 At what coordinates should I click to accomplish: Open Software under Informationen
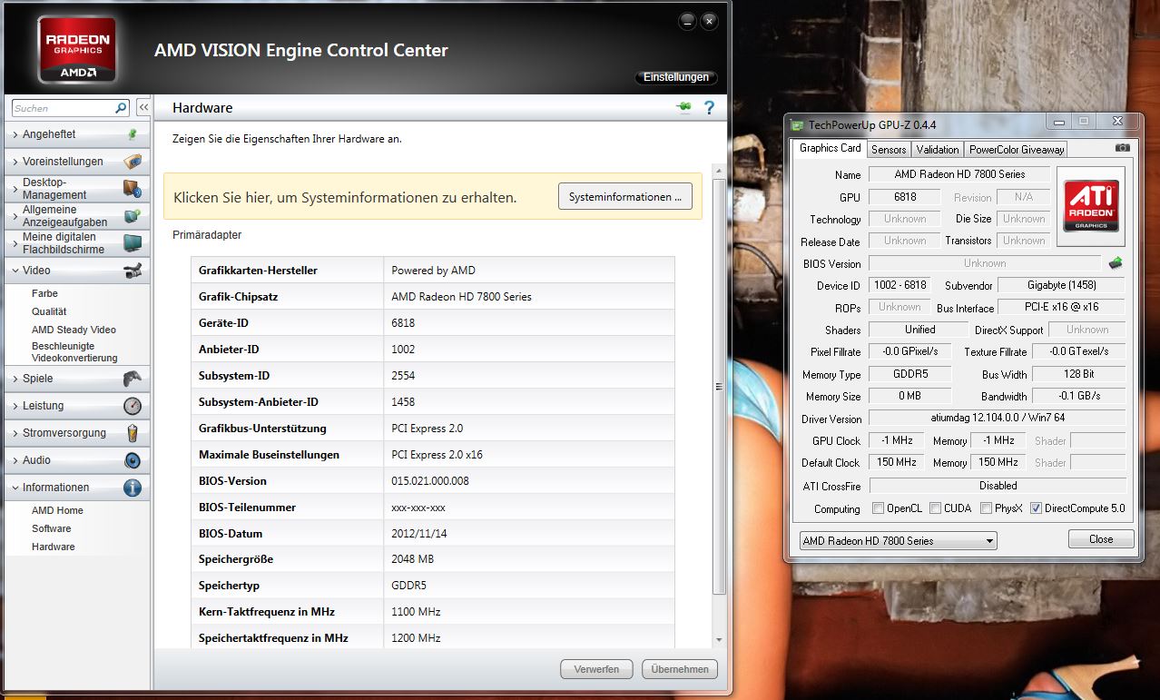click(x=51, y=528)
